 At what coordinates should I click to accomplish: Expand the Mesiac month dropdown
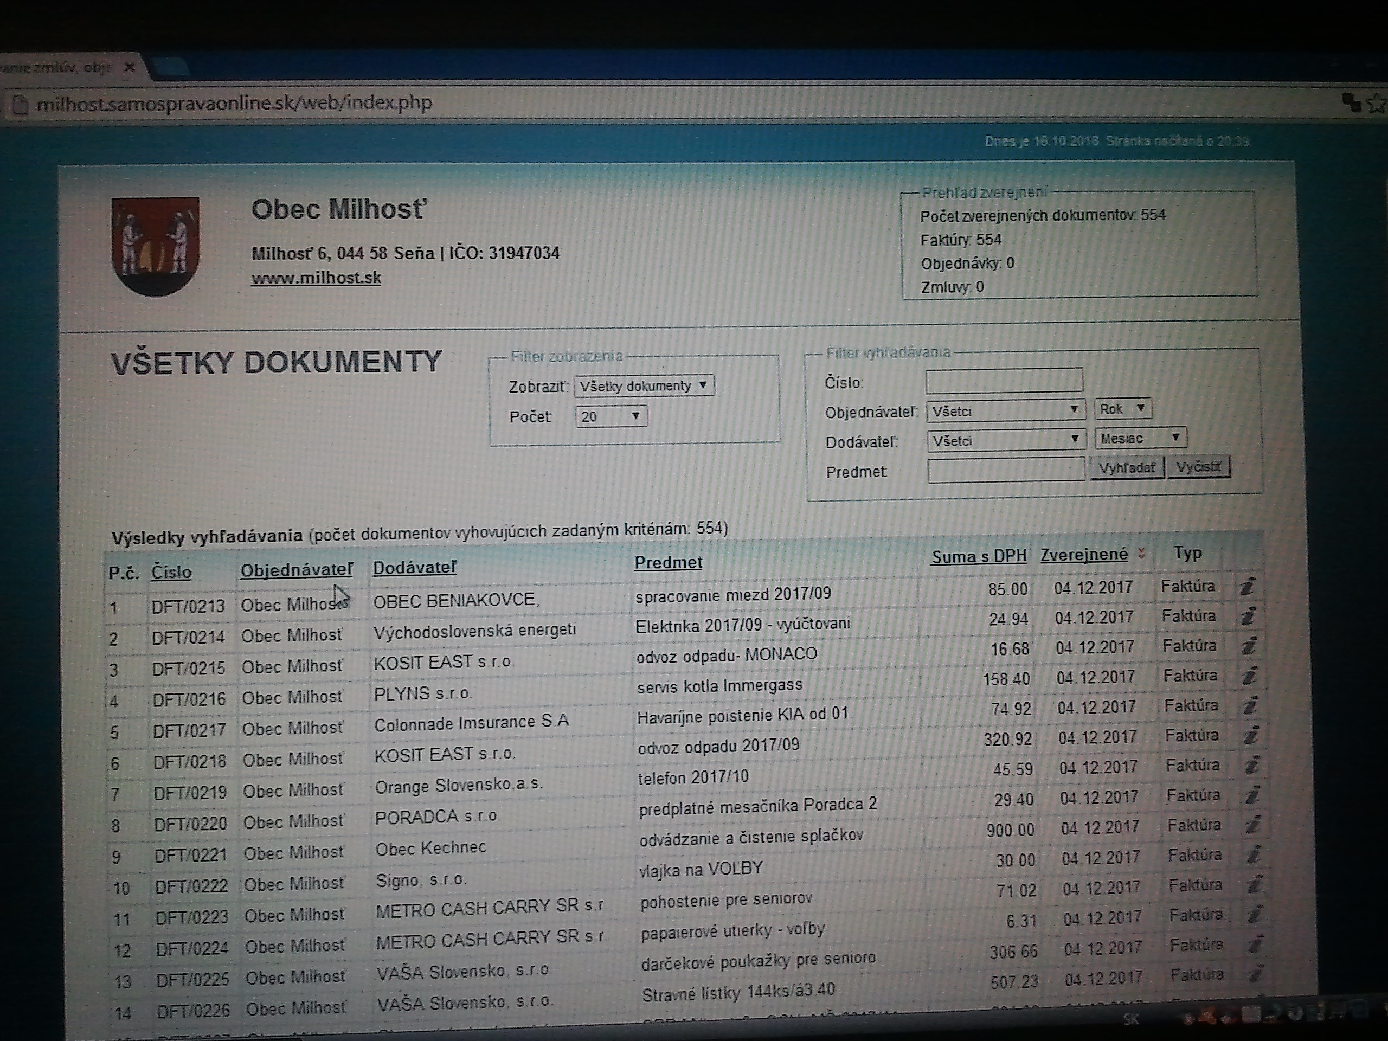(1140, 438)
